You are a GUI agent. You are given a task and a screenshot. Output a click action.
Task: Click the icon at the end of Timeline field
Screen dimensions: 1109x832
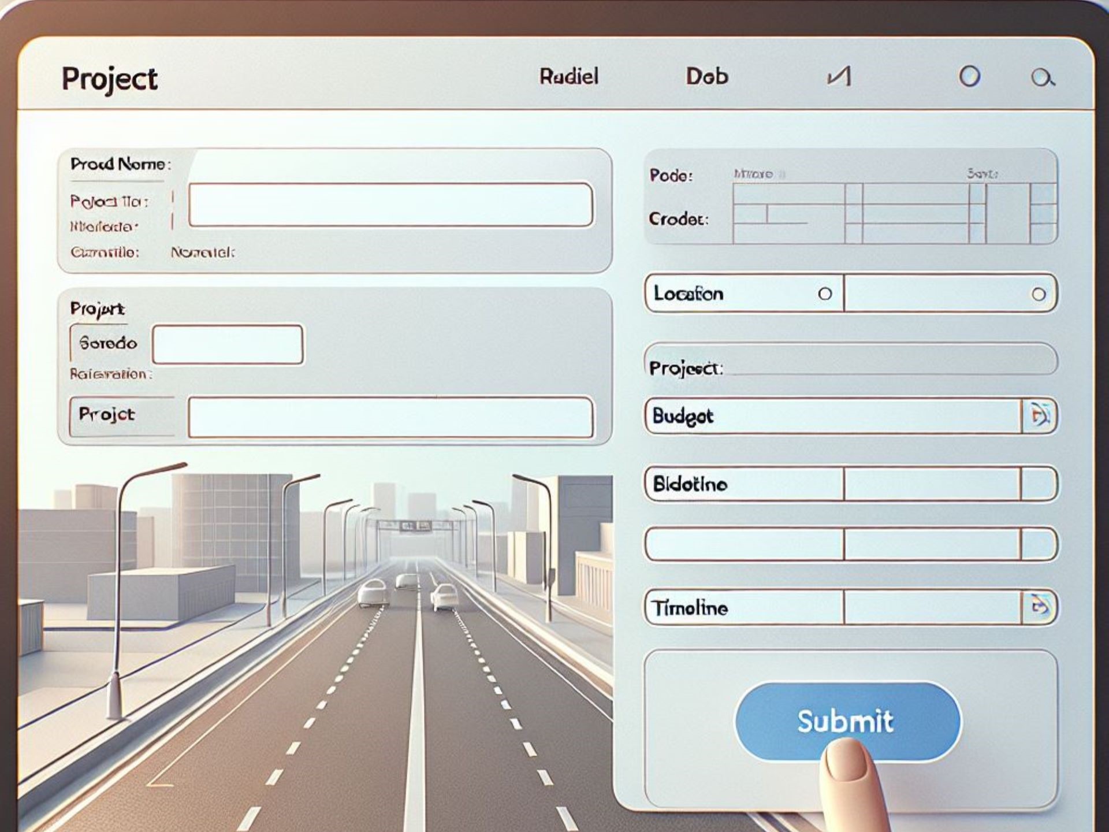(1039, 607)
